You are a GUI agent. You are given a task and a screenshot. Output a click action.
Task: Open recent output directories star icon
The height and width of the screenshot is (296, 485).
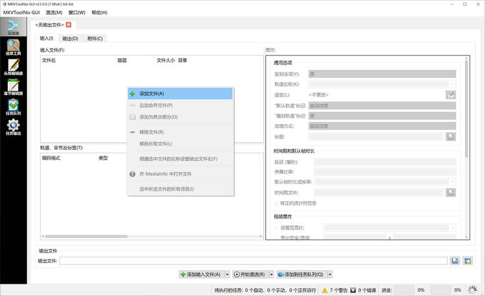tap(468, 260)
